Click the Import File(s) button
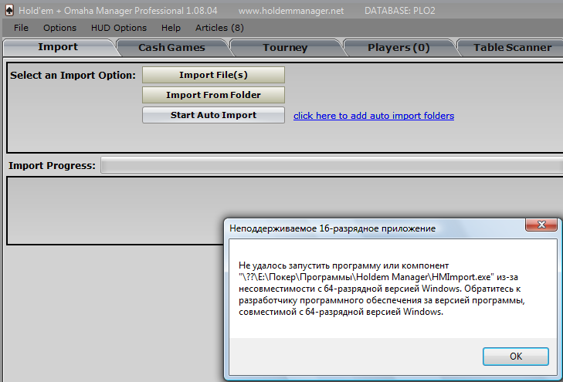Image resolution: width=563 pixels, height=382 pixels. pyautogui.click(x=213, y=75)
